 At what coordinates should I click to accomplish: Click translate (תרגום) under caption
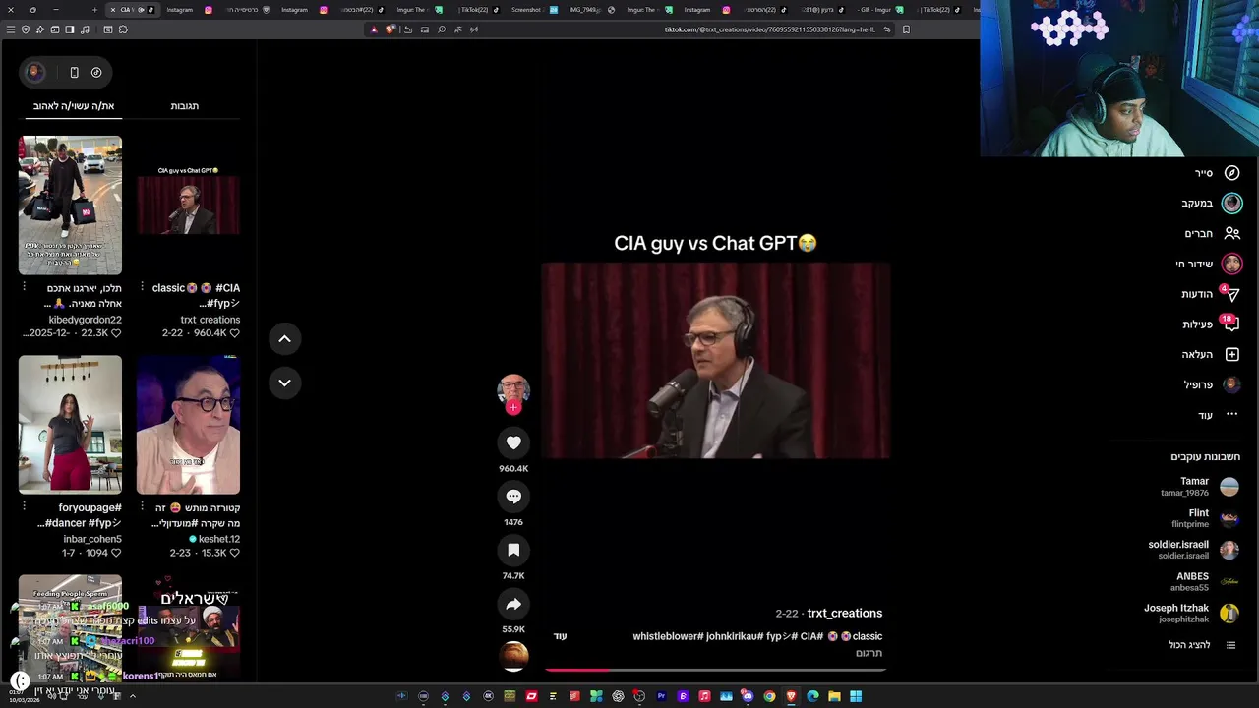869,653
